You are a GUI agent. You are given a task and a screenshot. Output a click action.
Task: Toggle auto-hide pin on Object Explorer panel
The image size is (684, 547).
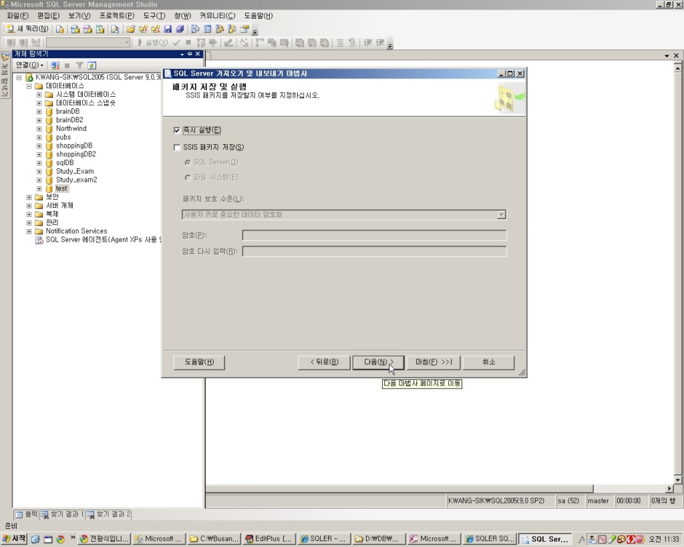190,53
